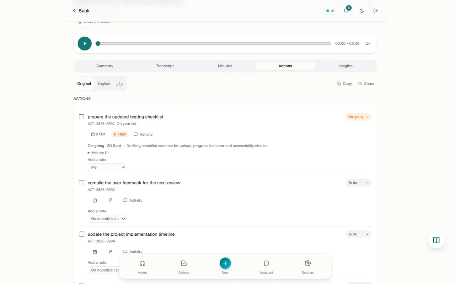Screen dimensions: 455x284
Task: Create a new item with the plus button
Action: tap(225, 263)
